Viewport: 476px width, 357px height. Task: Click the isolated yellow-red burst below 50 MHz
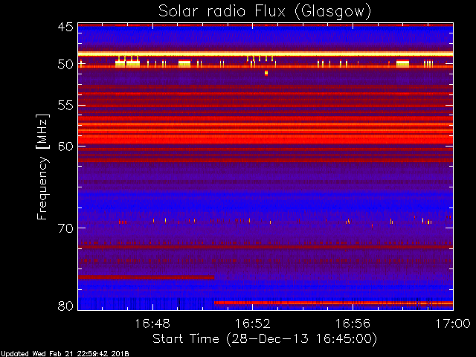coord(266,73)
